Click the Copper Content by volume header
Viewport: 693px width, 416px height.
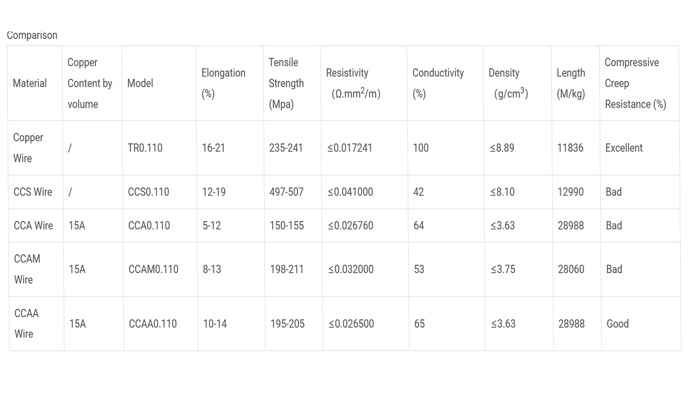pyautogui.click(x=90, y=83)
